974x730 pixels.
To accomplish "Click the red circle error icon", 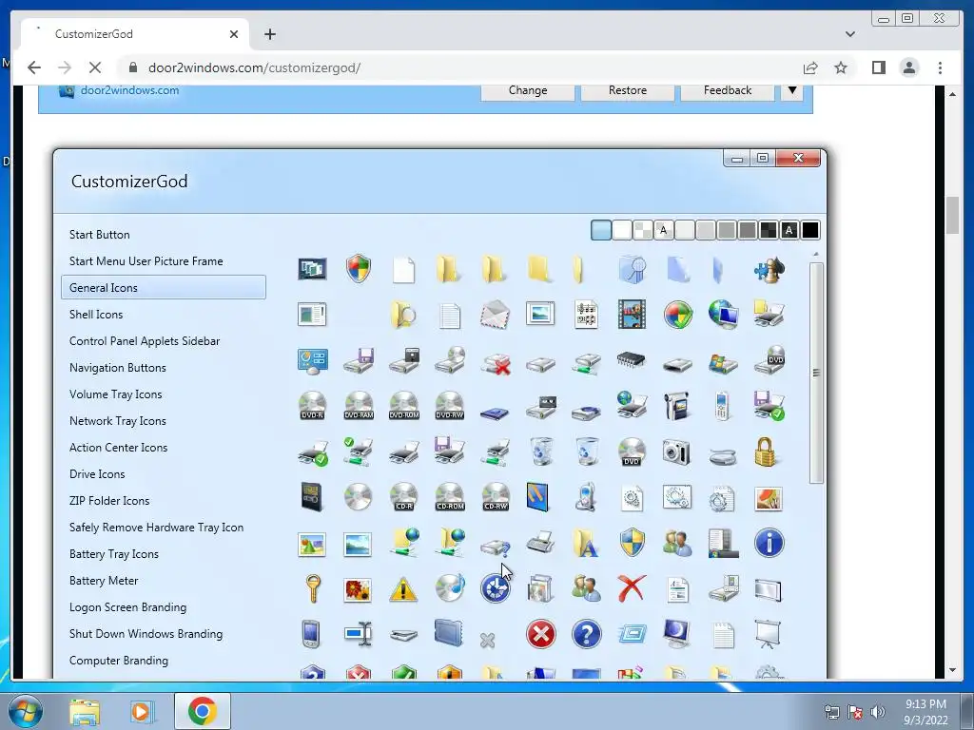I will point(540,634).
